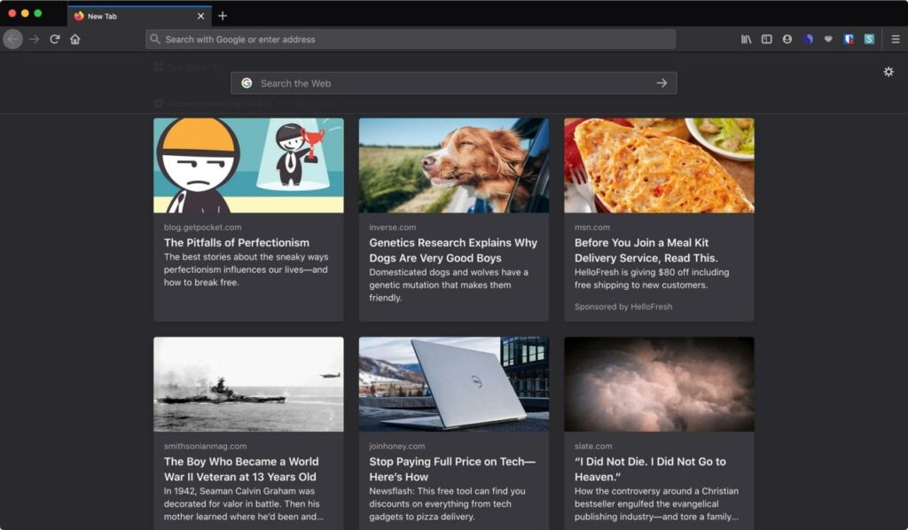The image size is (908, 530).
Task: Click 'Domesticated dogs and wolves' description
Action: click(x=449, y=284)
